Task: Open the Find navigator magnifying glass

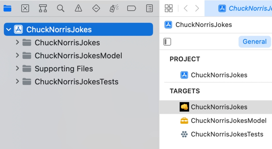Action: pyautogui.click(x=61, y=8)
